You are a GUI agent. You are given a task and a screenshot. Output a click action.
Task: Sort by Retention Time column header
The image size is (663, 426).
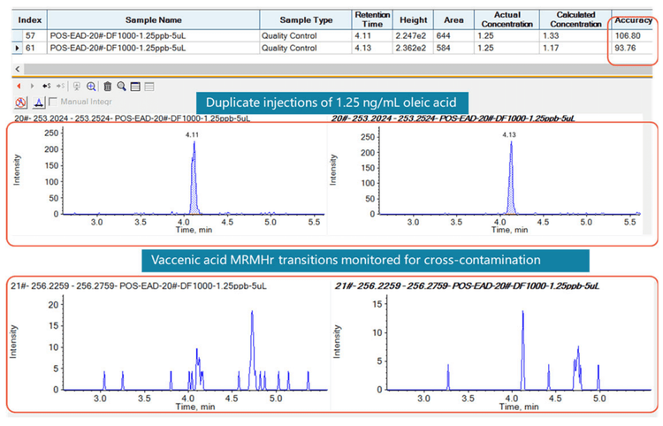372,19
